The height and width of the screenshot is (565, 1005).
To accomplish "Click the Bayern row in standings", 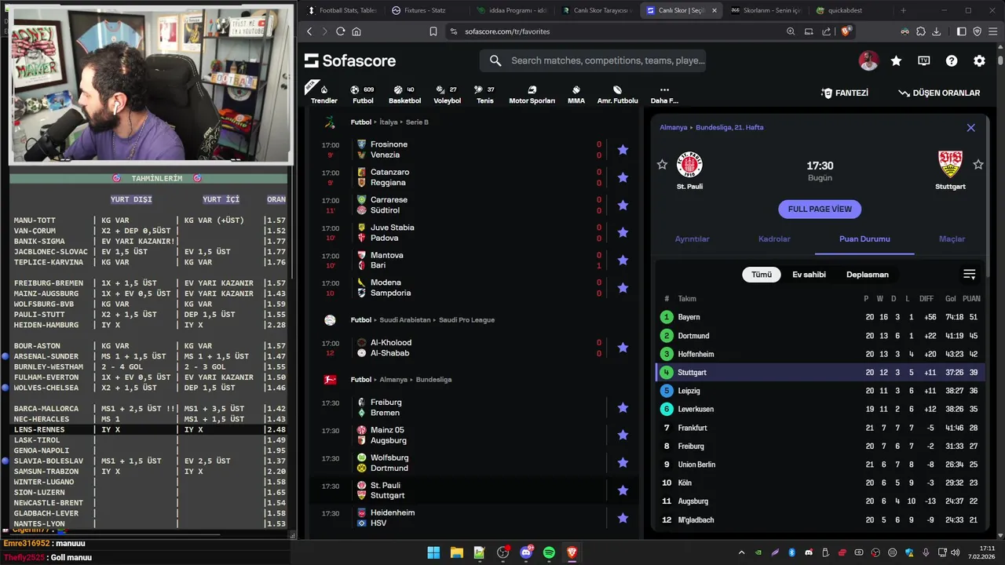I will [821, 317].
